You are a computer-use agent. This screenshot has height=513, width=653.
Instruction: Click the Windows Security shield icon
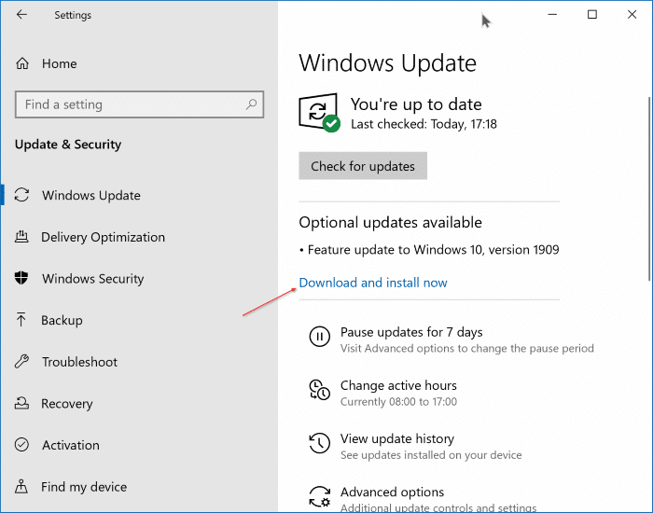coord(21,278)
